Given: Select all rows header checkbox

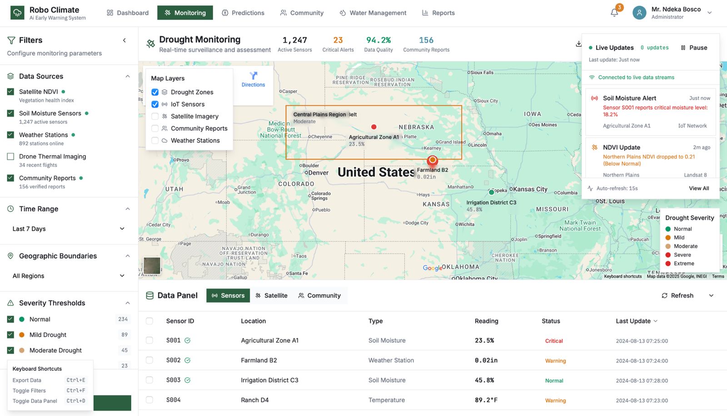Looking at the screenshot, I should (149, 321).
